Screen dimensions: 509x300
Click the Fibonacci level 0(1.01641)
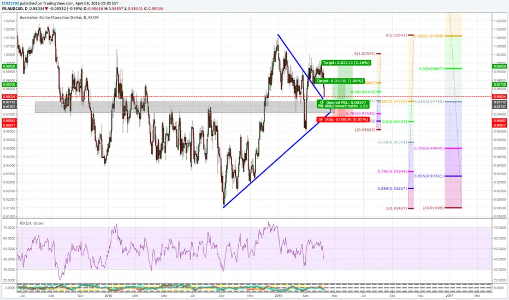396,35
